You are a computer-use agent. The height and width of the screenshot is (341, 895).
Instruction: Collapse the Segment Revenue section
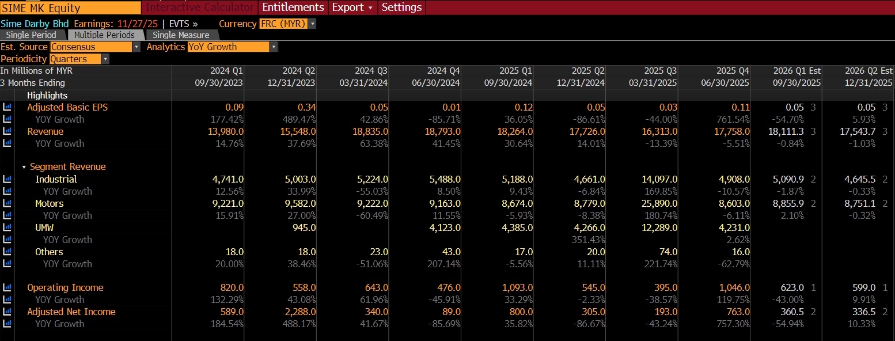24,167
